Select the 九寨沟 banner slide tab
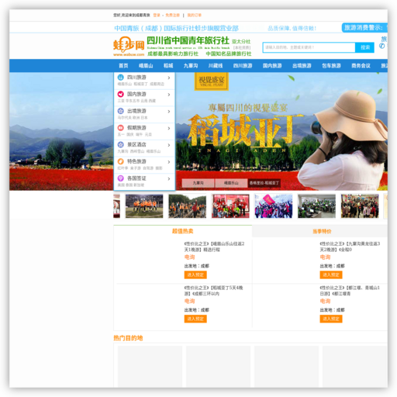 [198, 183]
